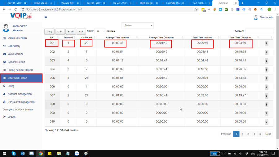
Task: Bookmark page with star icon
Action: [196, 10]
